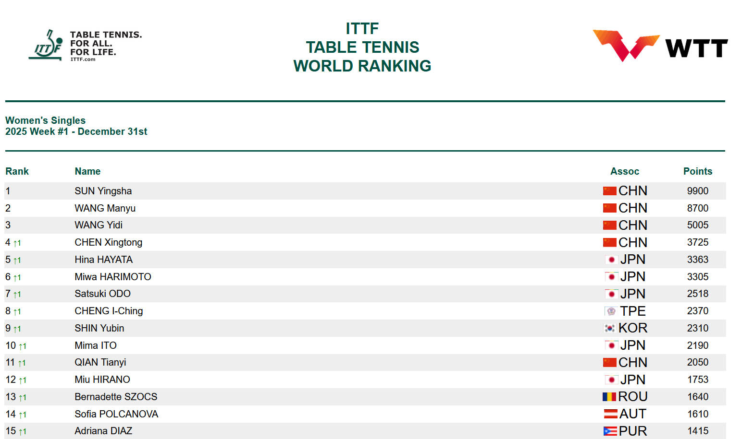Click the Rank column header

point(17,171)
